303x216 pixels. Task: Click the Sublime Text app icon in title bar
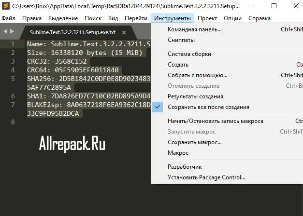6,6
